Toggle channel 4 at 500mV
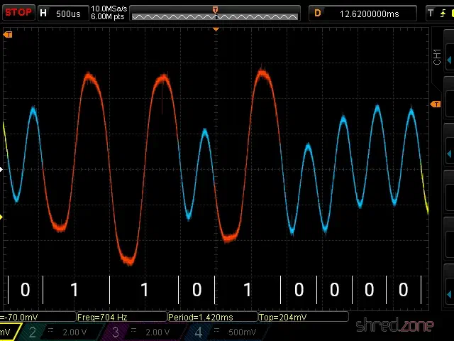The image size is (454, 341). pyautogui.click(x=228, y=332)
